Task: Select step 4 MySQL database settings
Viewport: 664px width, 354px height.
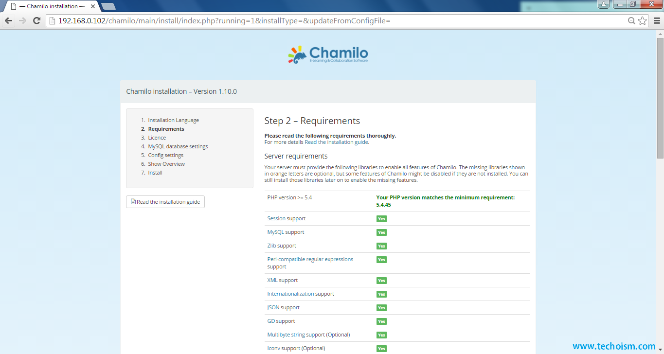Action: 178,146
